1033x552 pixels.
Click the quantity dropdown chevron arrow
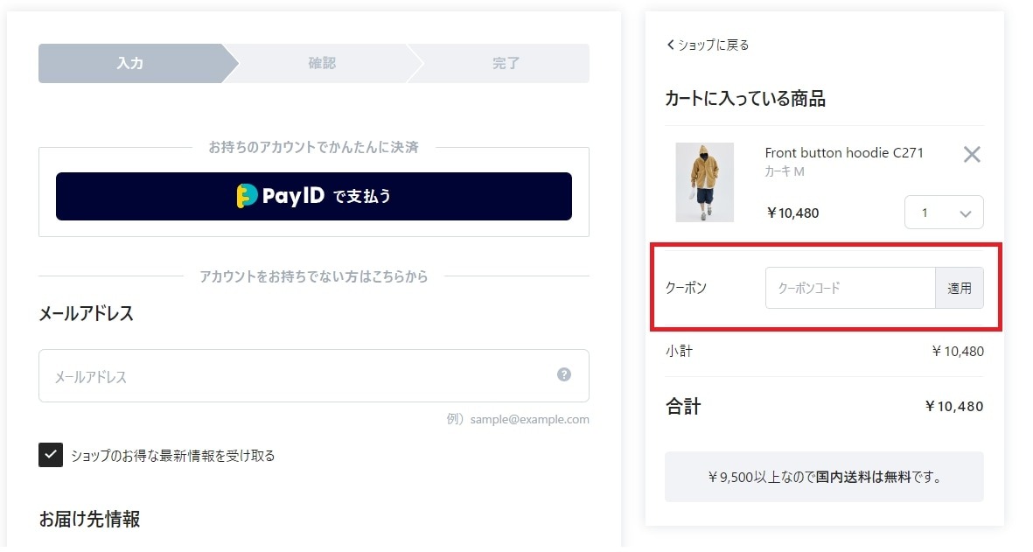coord(966,213)
